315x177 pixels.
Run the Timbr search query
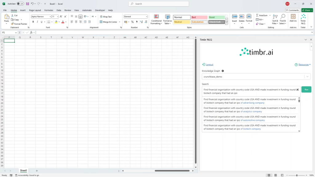point(306,89)
